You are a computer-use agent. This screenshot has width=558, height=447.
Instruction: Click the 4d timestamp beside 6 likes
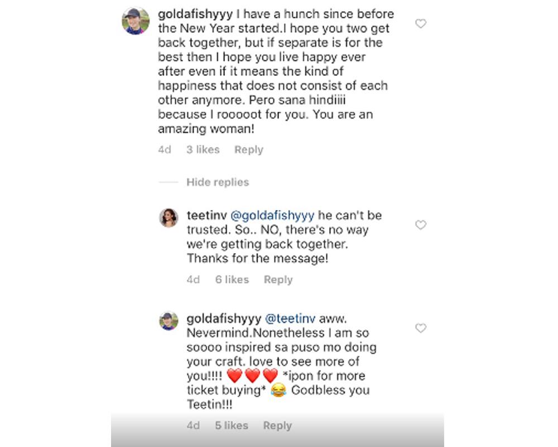[193, 280]
